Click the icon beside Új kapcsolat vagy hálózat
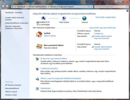130x100 pixels. [x=37, y=59]
